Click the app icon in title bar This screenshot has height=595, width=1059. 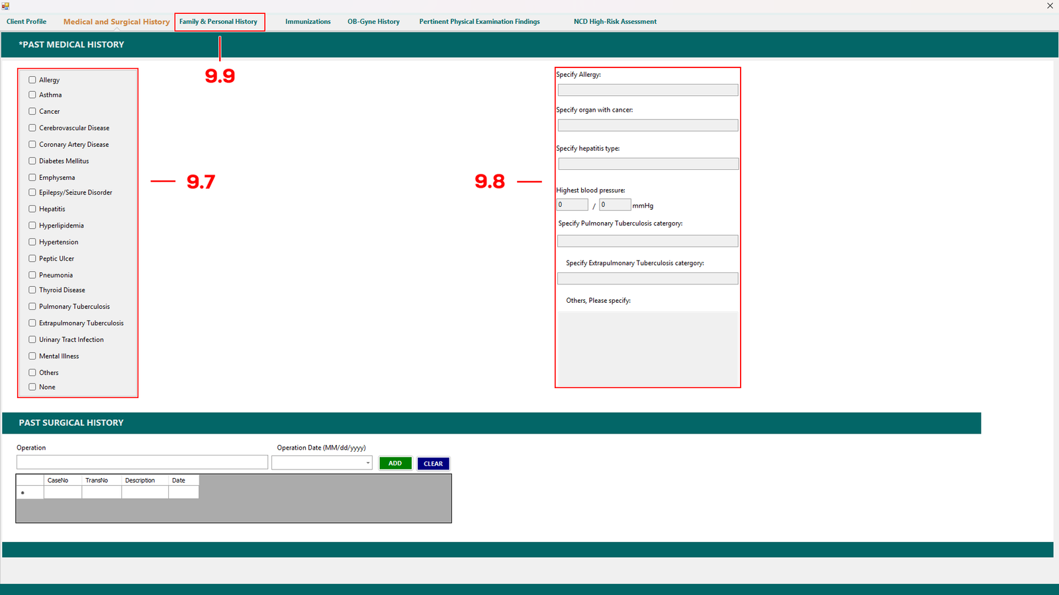coord(5,5)
